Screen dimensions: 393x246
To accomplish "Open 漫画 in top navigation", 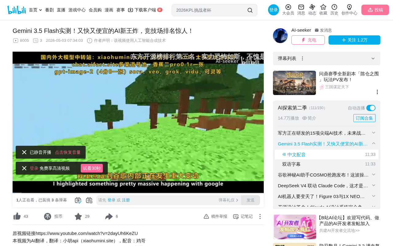I will coord(109,10).
